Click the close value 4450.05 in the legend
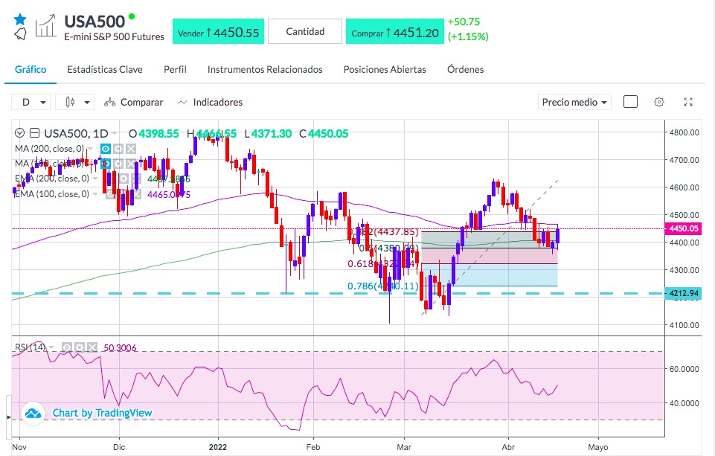 [328, 134]
